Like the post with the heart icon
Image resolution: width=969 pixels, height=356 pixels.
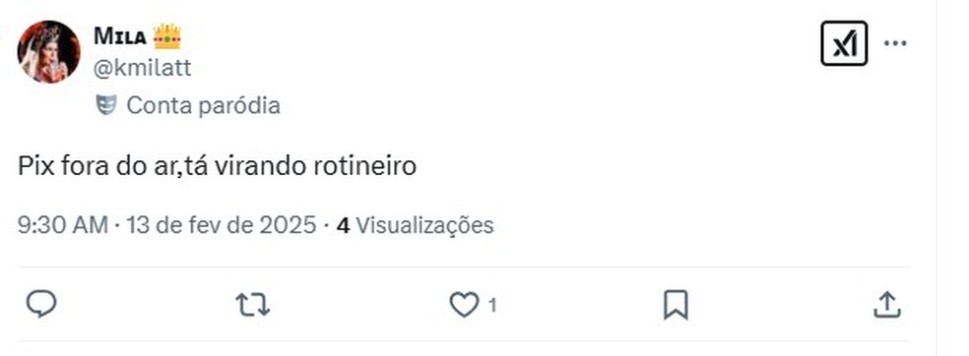click(x=464, y=305)
